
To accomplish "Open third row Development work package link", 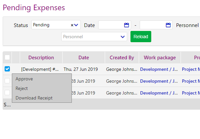I will click(159, 93).
